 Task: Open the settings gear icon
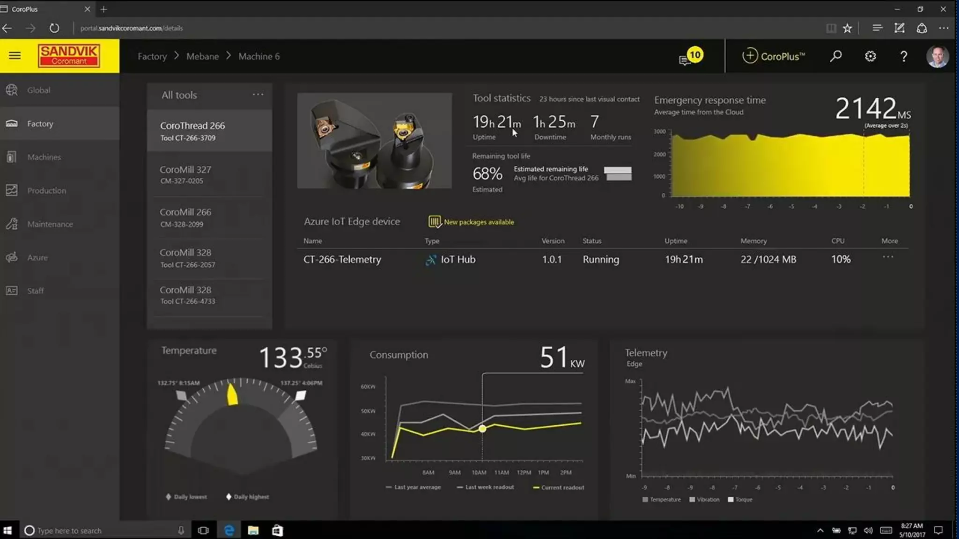[870, 56]
